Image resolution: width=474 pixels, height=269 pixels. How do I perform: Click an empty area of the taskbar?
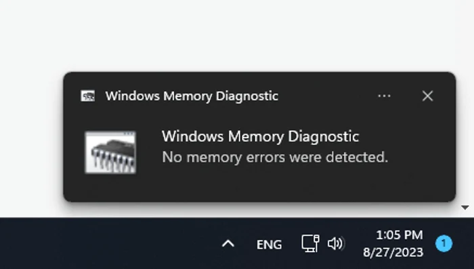pos(106,243)
